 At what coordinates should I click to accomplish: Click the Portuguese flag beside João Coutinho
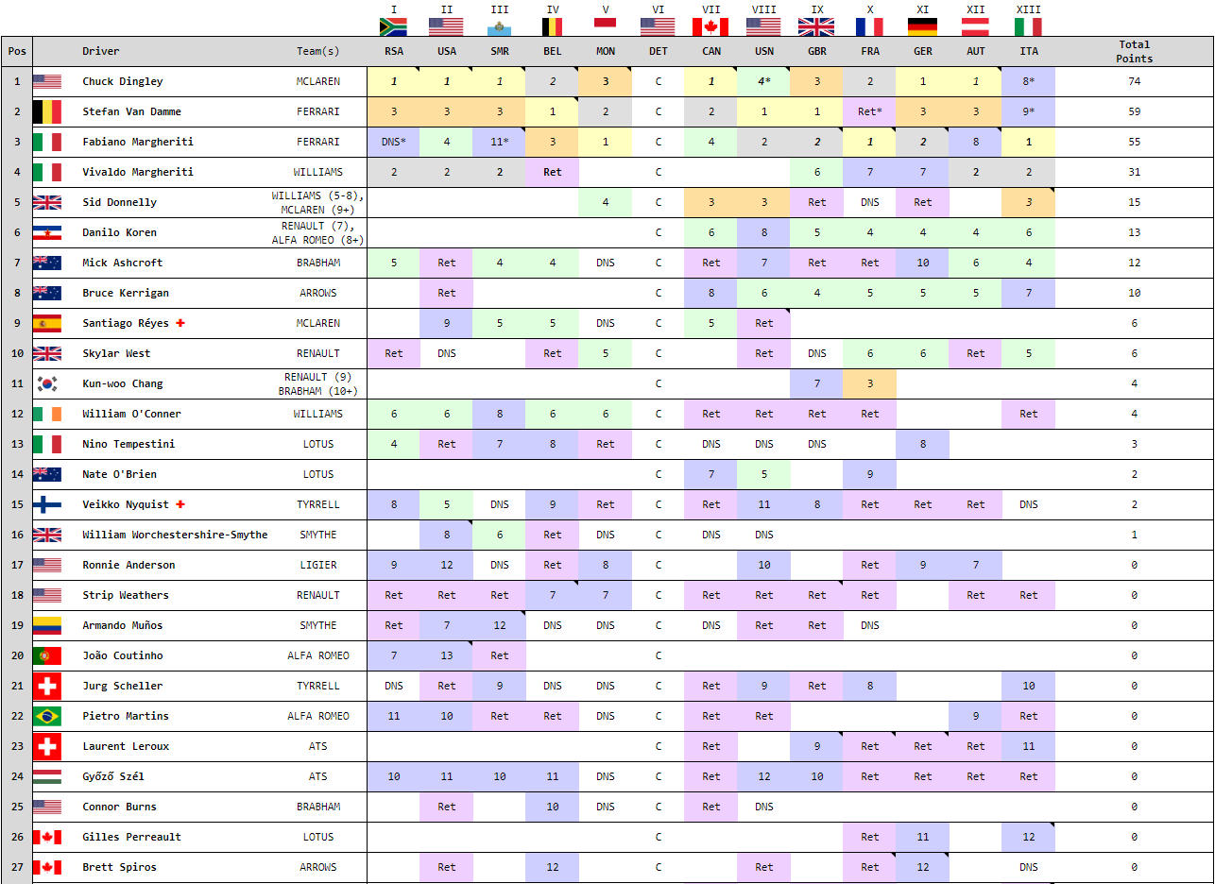click(47, 655)
